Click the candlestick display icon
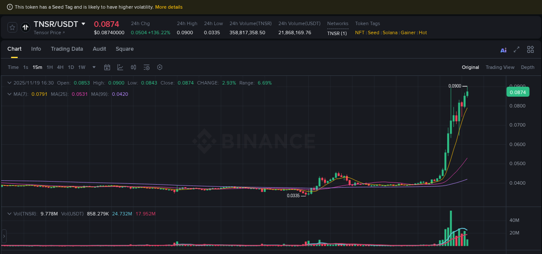 [133, 67]
